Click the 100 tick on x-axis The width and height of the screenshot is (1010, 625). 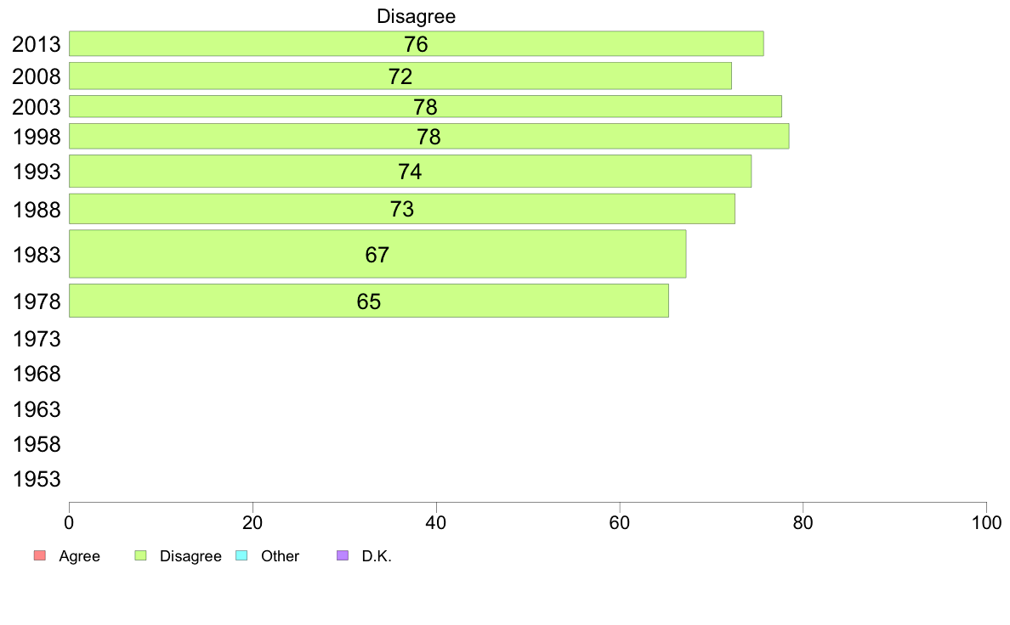985,523
